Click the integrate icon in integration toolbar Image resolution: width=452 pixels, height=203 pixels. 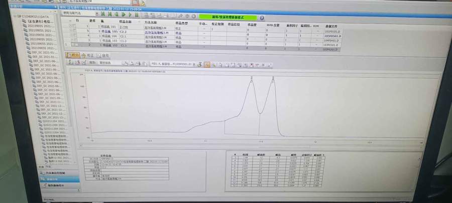(x=71, y=62)
